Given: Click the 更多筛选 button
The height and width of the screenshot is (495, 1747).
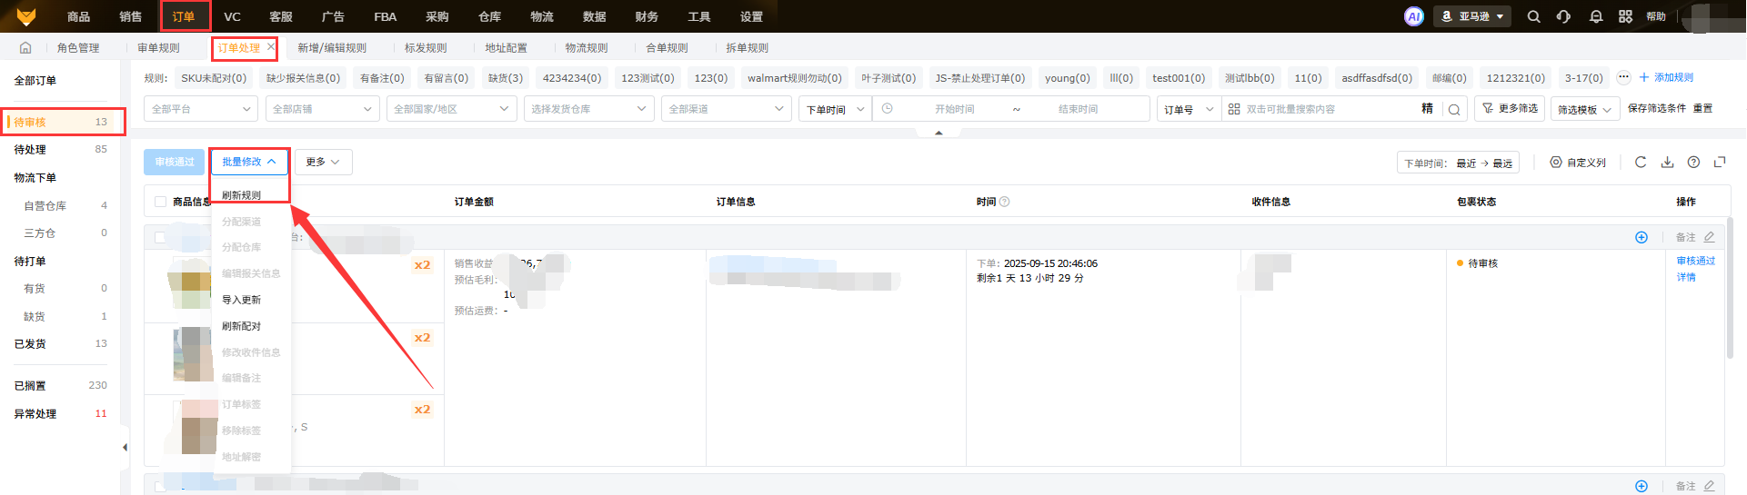Looking at the screenshot, I should 1510,108.
